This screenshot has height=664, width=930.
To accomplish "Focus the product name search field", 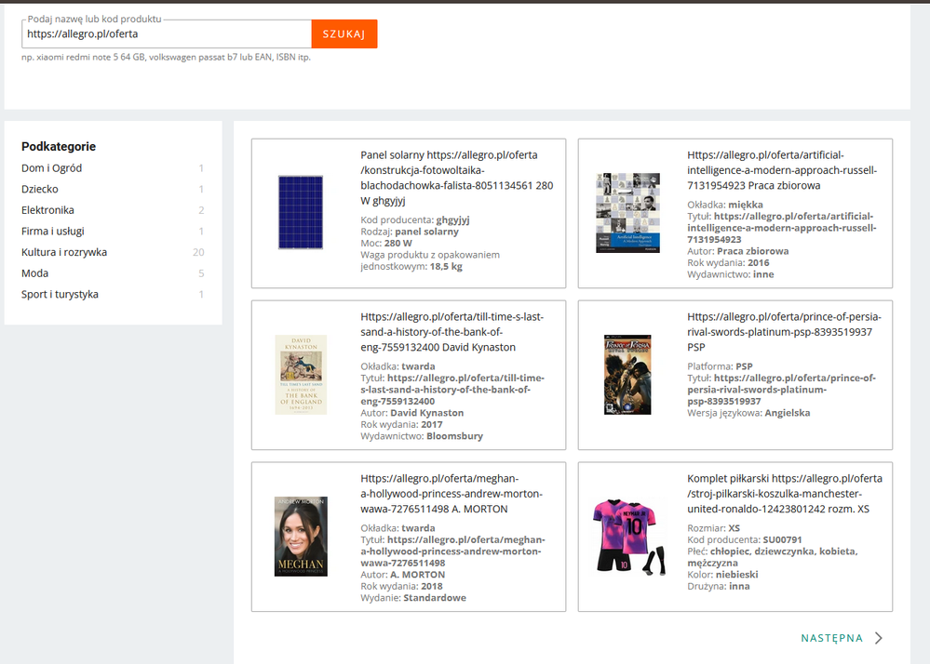I will (167, 33).
